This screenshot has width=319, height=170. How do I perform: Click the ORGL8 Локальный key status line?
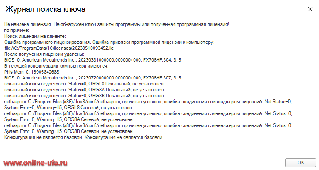coord(84,84)
